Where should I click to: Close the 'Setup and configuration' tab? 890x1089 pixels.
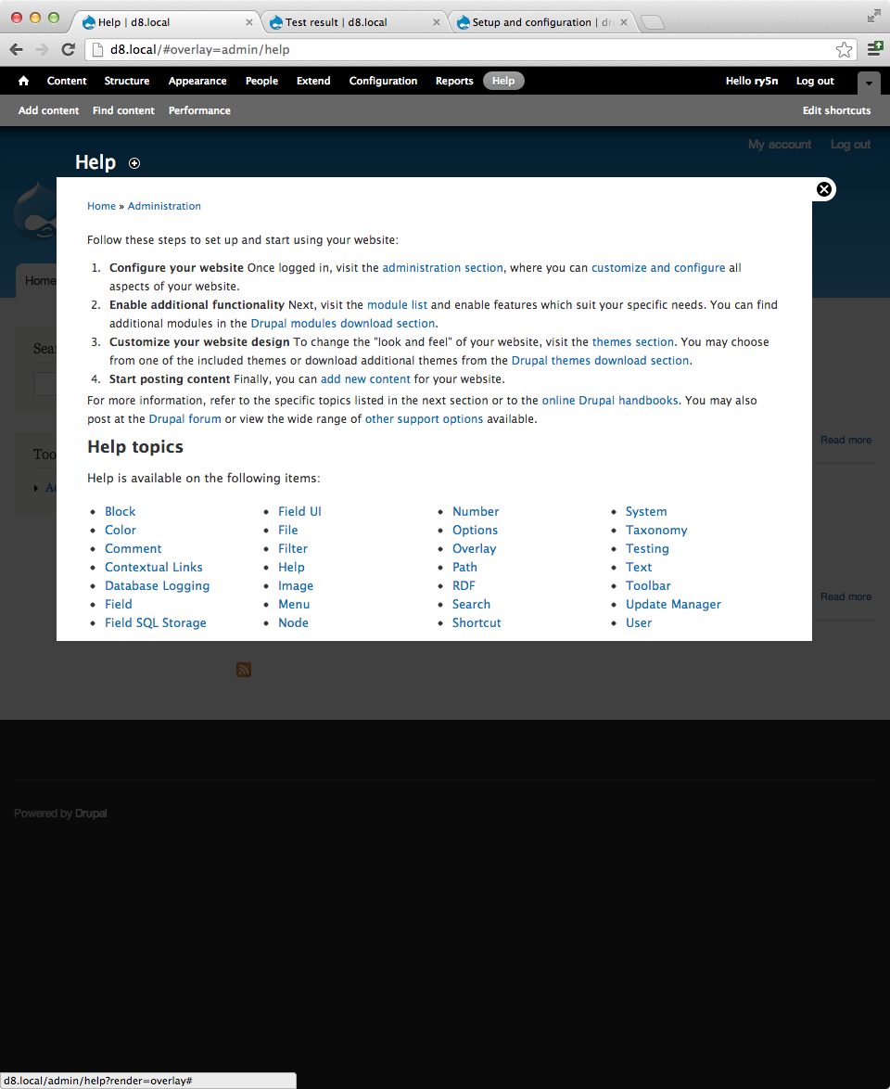pyautogui.click(x=623, y=22)
